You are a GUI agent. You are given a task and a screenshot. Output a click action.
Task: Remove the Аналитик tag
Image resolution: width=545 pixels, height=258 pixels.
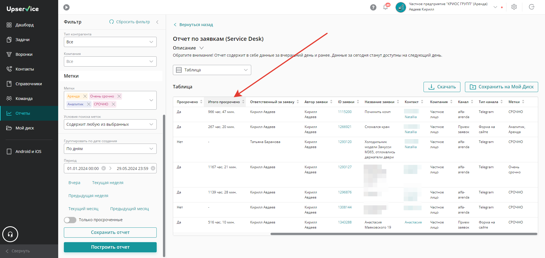[89, 104]
